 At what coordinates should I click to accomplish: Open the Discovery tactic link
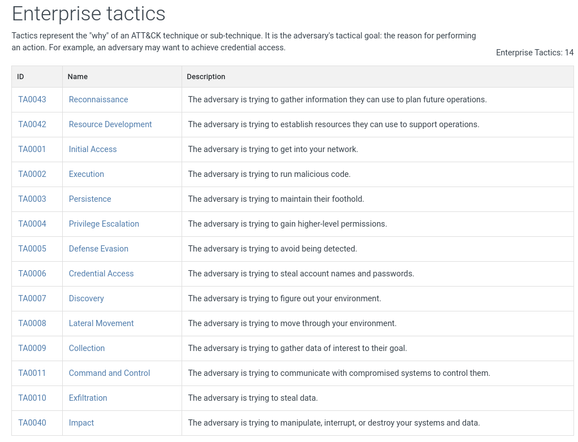87,298
